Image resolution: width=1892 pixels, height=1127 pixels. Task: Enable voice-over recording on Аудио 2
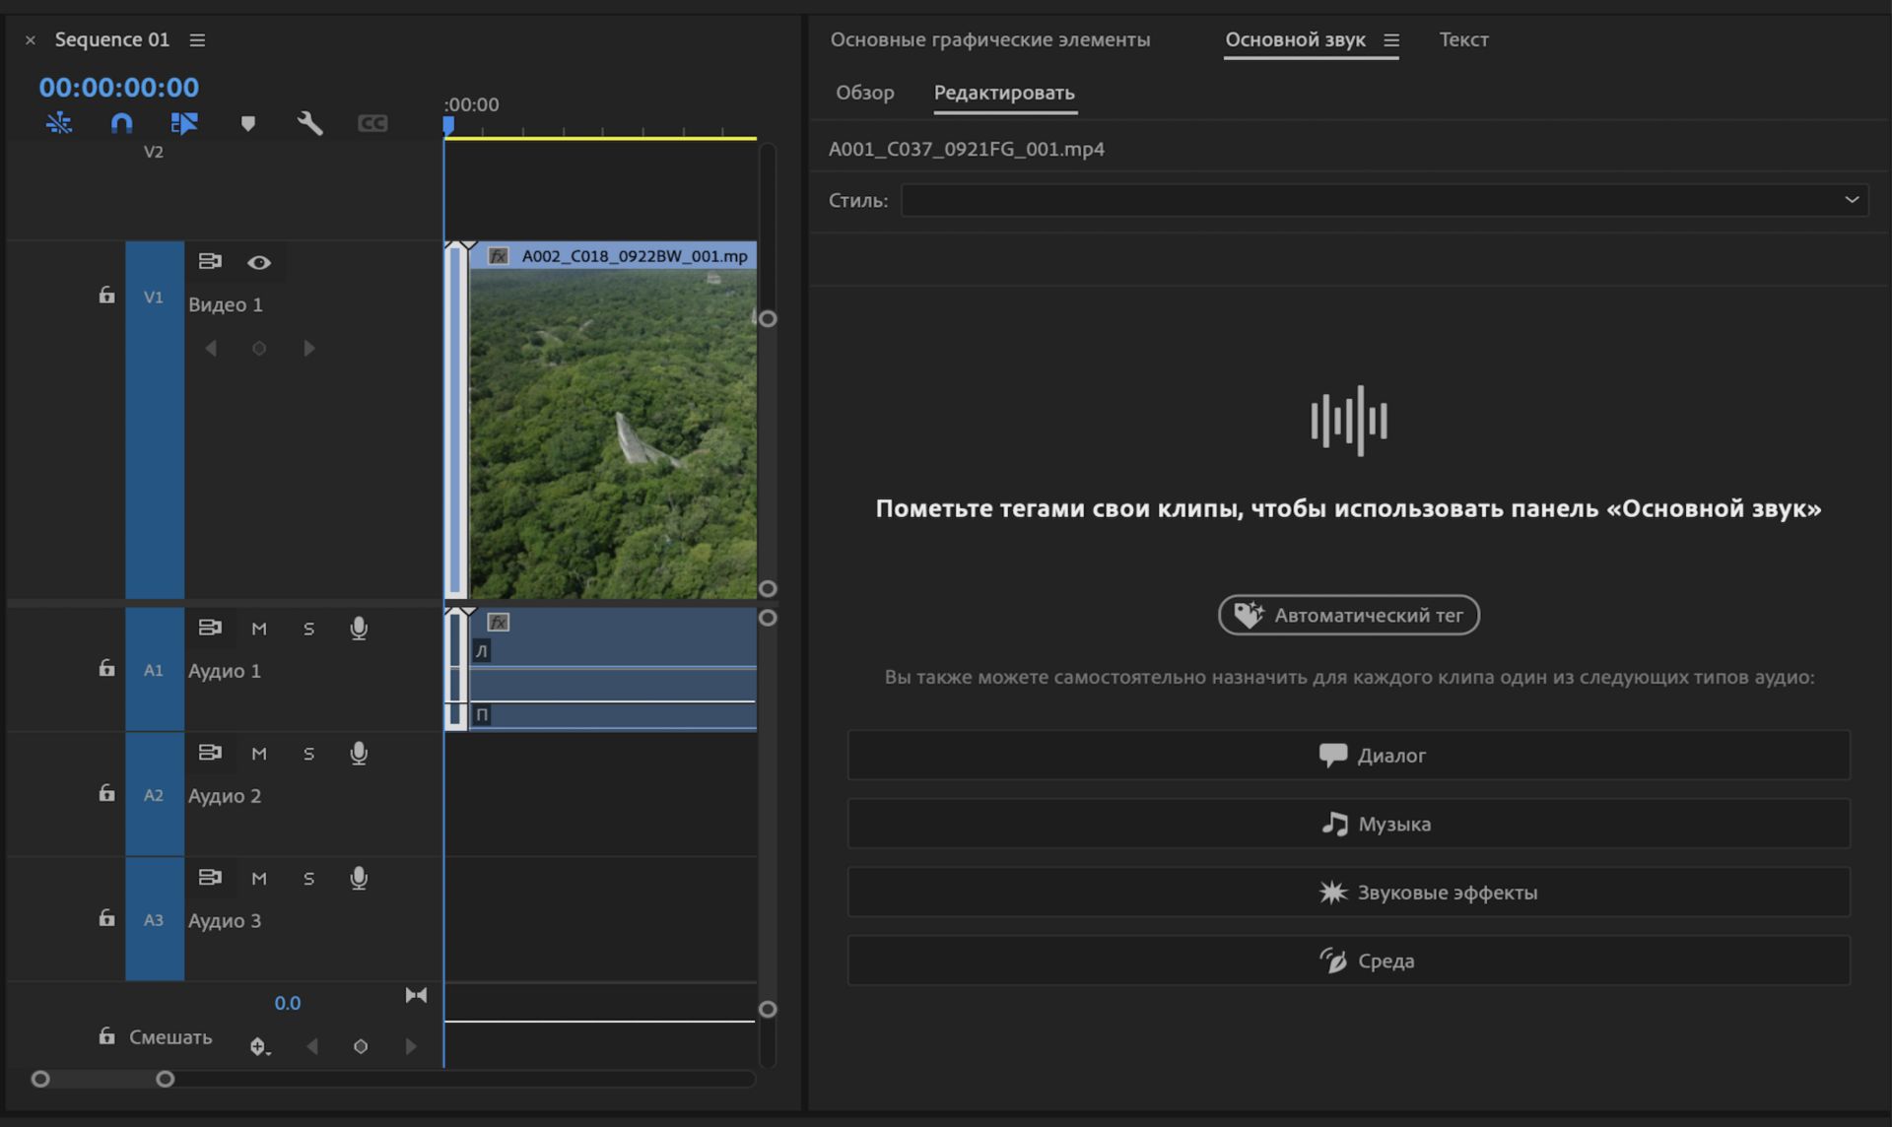point(359,754)
